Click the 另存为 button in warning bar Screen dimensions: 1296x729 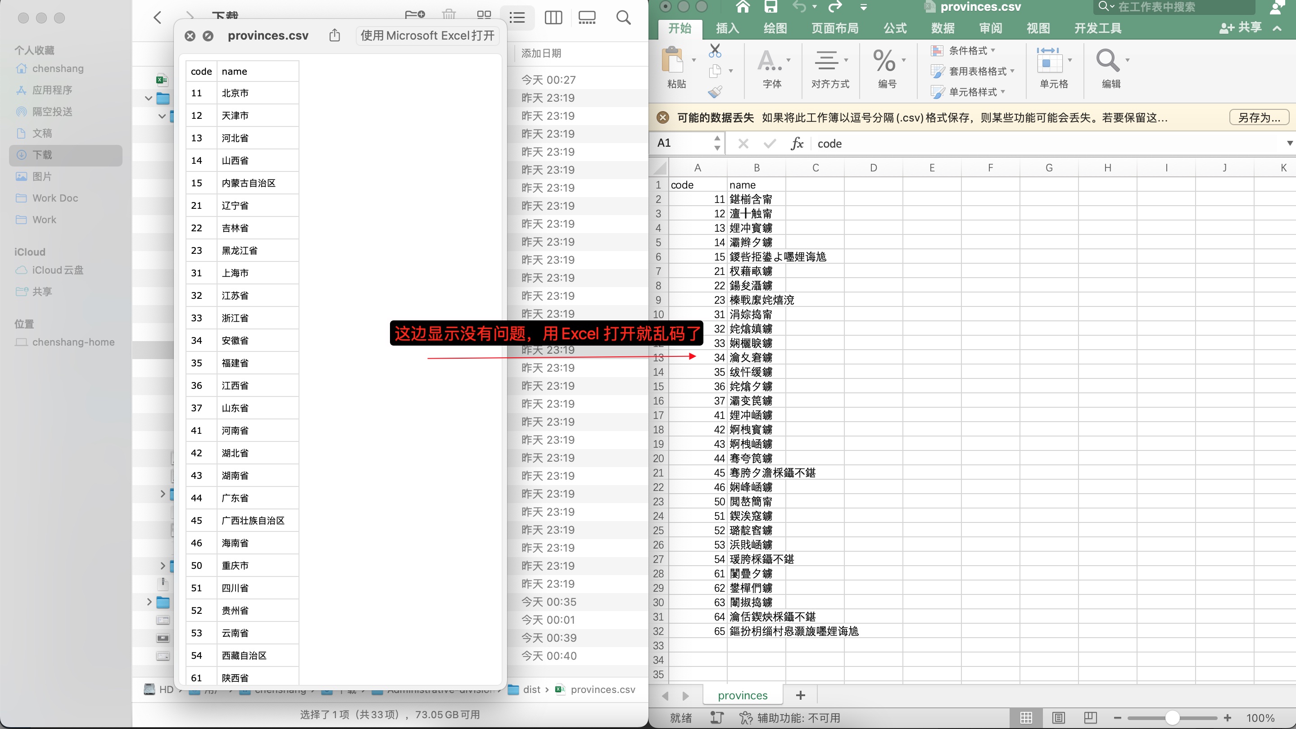coord(1258,117)
